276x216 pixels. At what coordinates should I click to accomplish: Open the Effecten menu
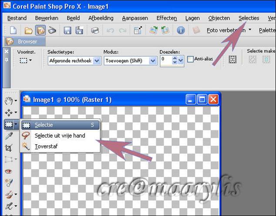click(x=167, y=18)
